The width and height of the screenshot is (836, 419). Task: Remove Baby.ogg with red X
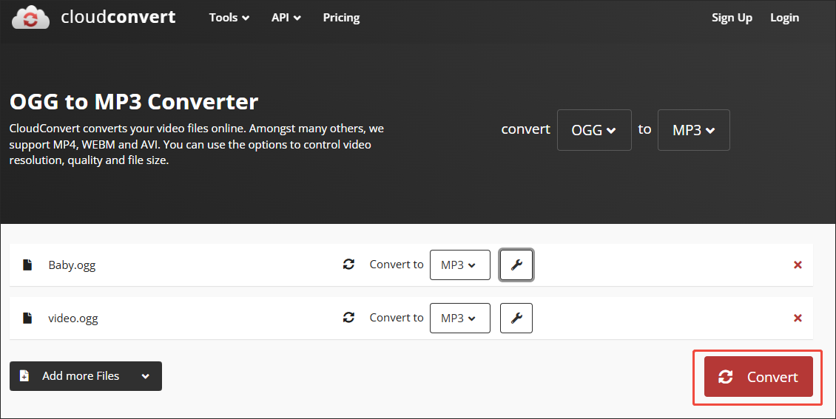pyautogui.click(x=798, y=265)
